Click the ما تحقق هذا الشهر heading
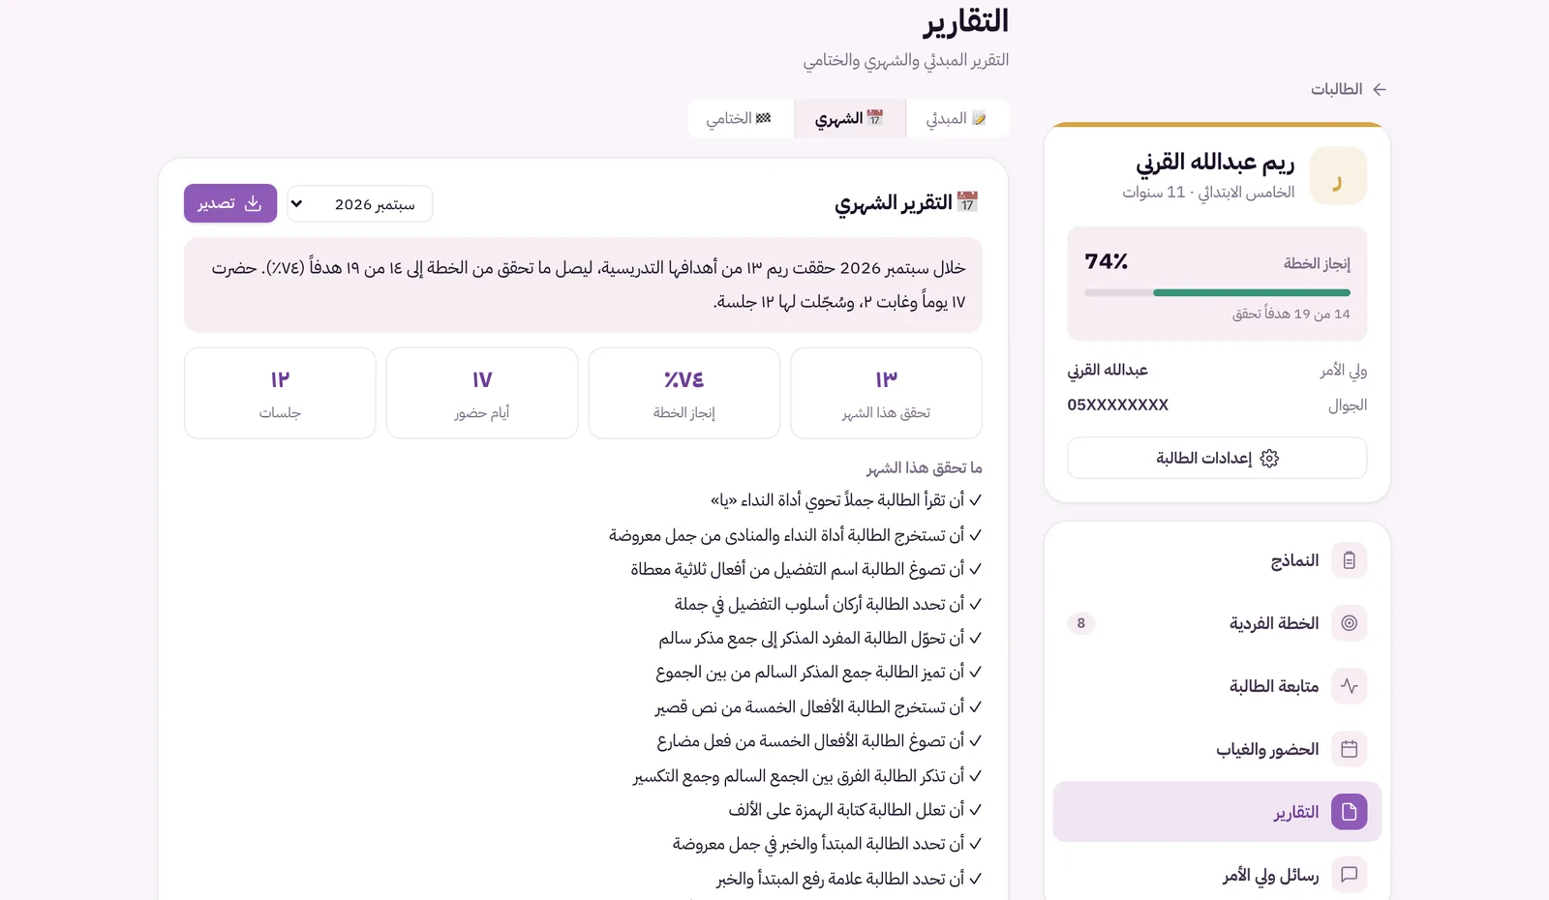Viewport: 1549px width, 900px height. 925,467
